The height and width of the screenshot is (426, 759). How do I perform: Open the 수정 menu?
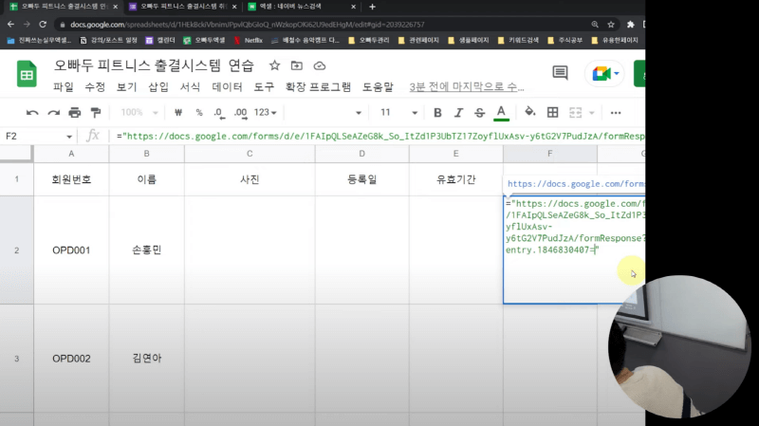click(x=95, y=87)
